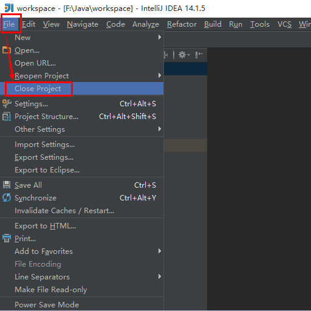Image resolution: width=311 pixels, height=311 pixels.
Task: Open the Navigate menu
Action: pyautogui.click(x=83, y=24)
